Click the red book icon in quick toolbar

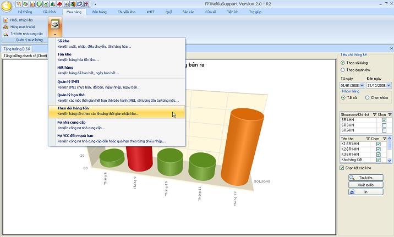pyautogui.click(x=59, y=4)
